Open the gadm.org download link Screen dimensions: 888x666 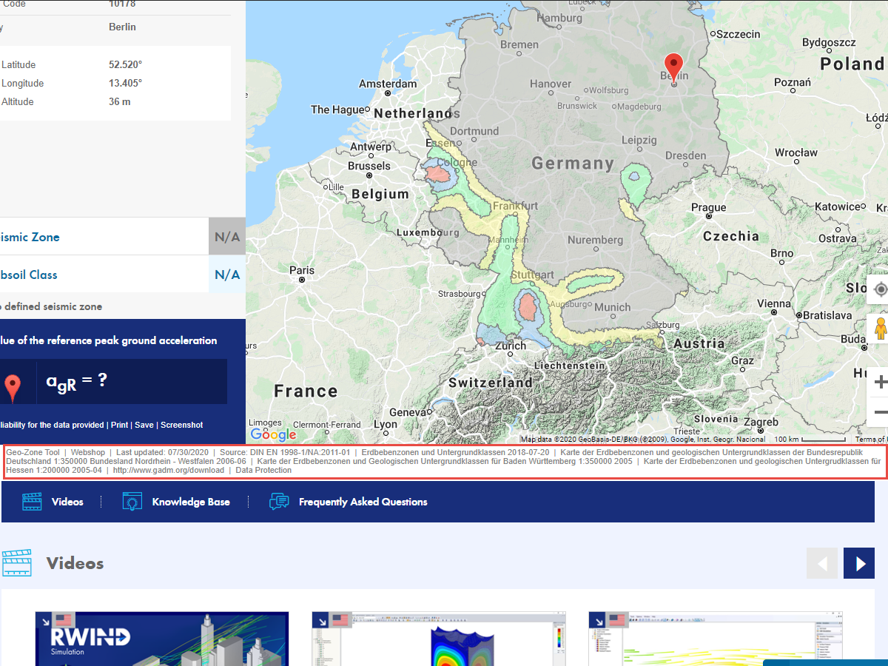(x=169, y=469)
